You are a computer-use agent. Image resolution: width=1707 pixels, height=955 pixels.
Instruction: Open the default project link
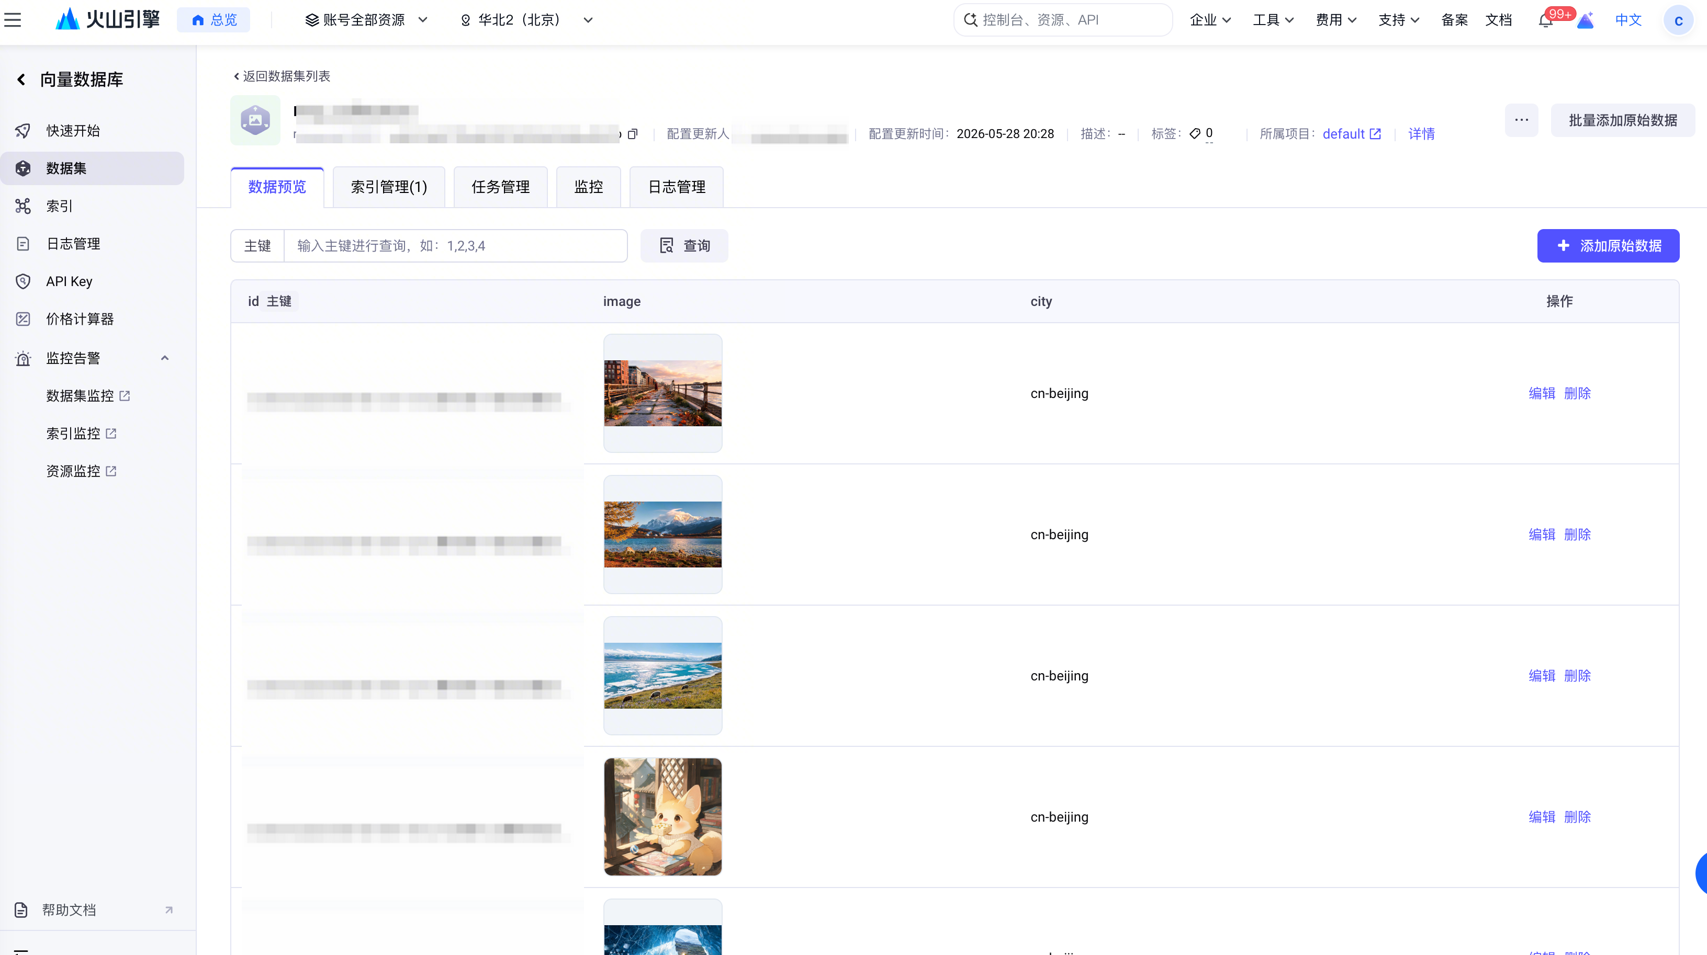coord(1352,134)
